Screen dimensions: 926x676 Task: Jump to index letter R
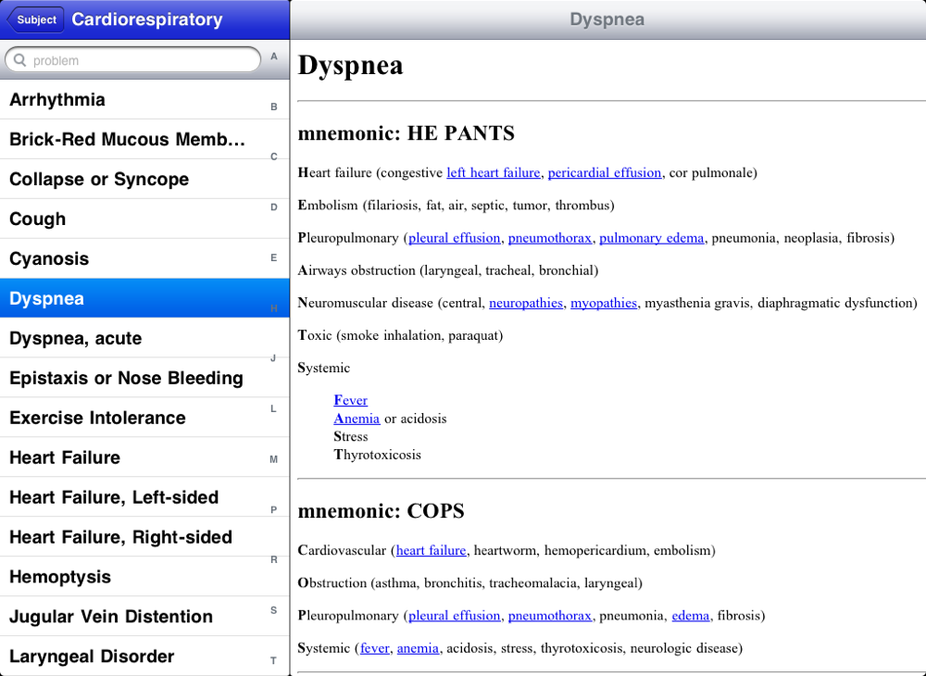click(x=273, y=559)
